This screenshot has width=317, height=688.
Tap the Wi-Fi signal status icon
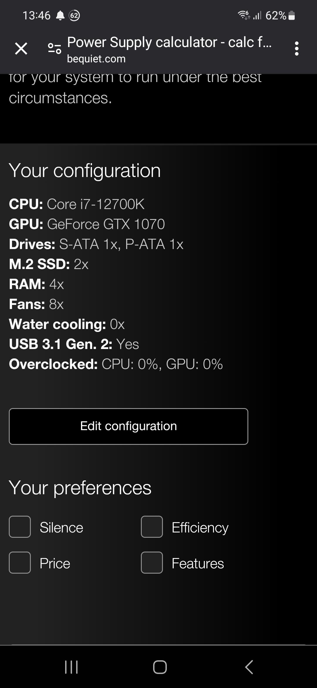pos(244,15)
